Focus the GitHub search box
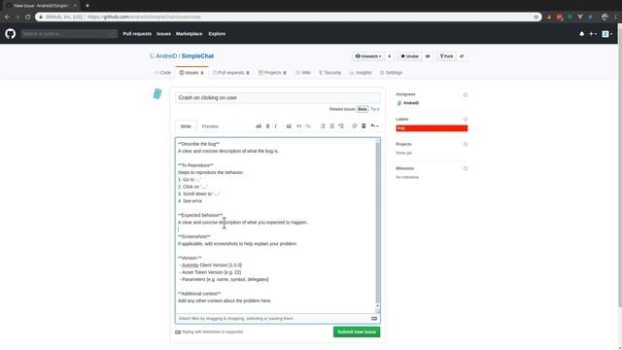This screenshot has height=350, width=622. (x=69, y=34)
